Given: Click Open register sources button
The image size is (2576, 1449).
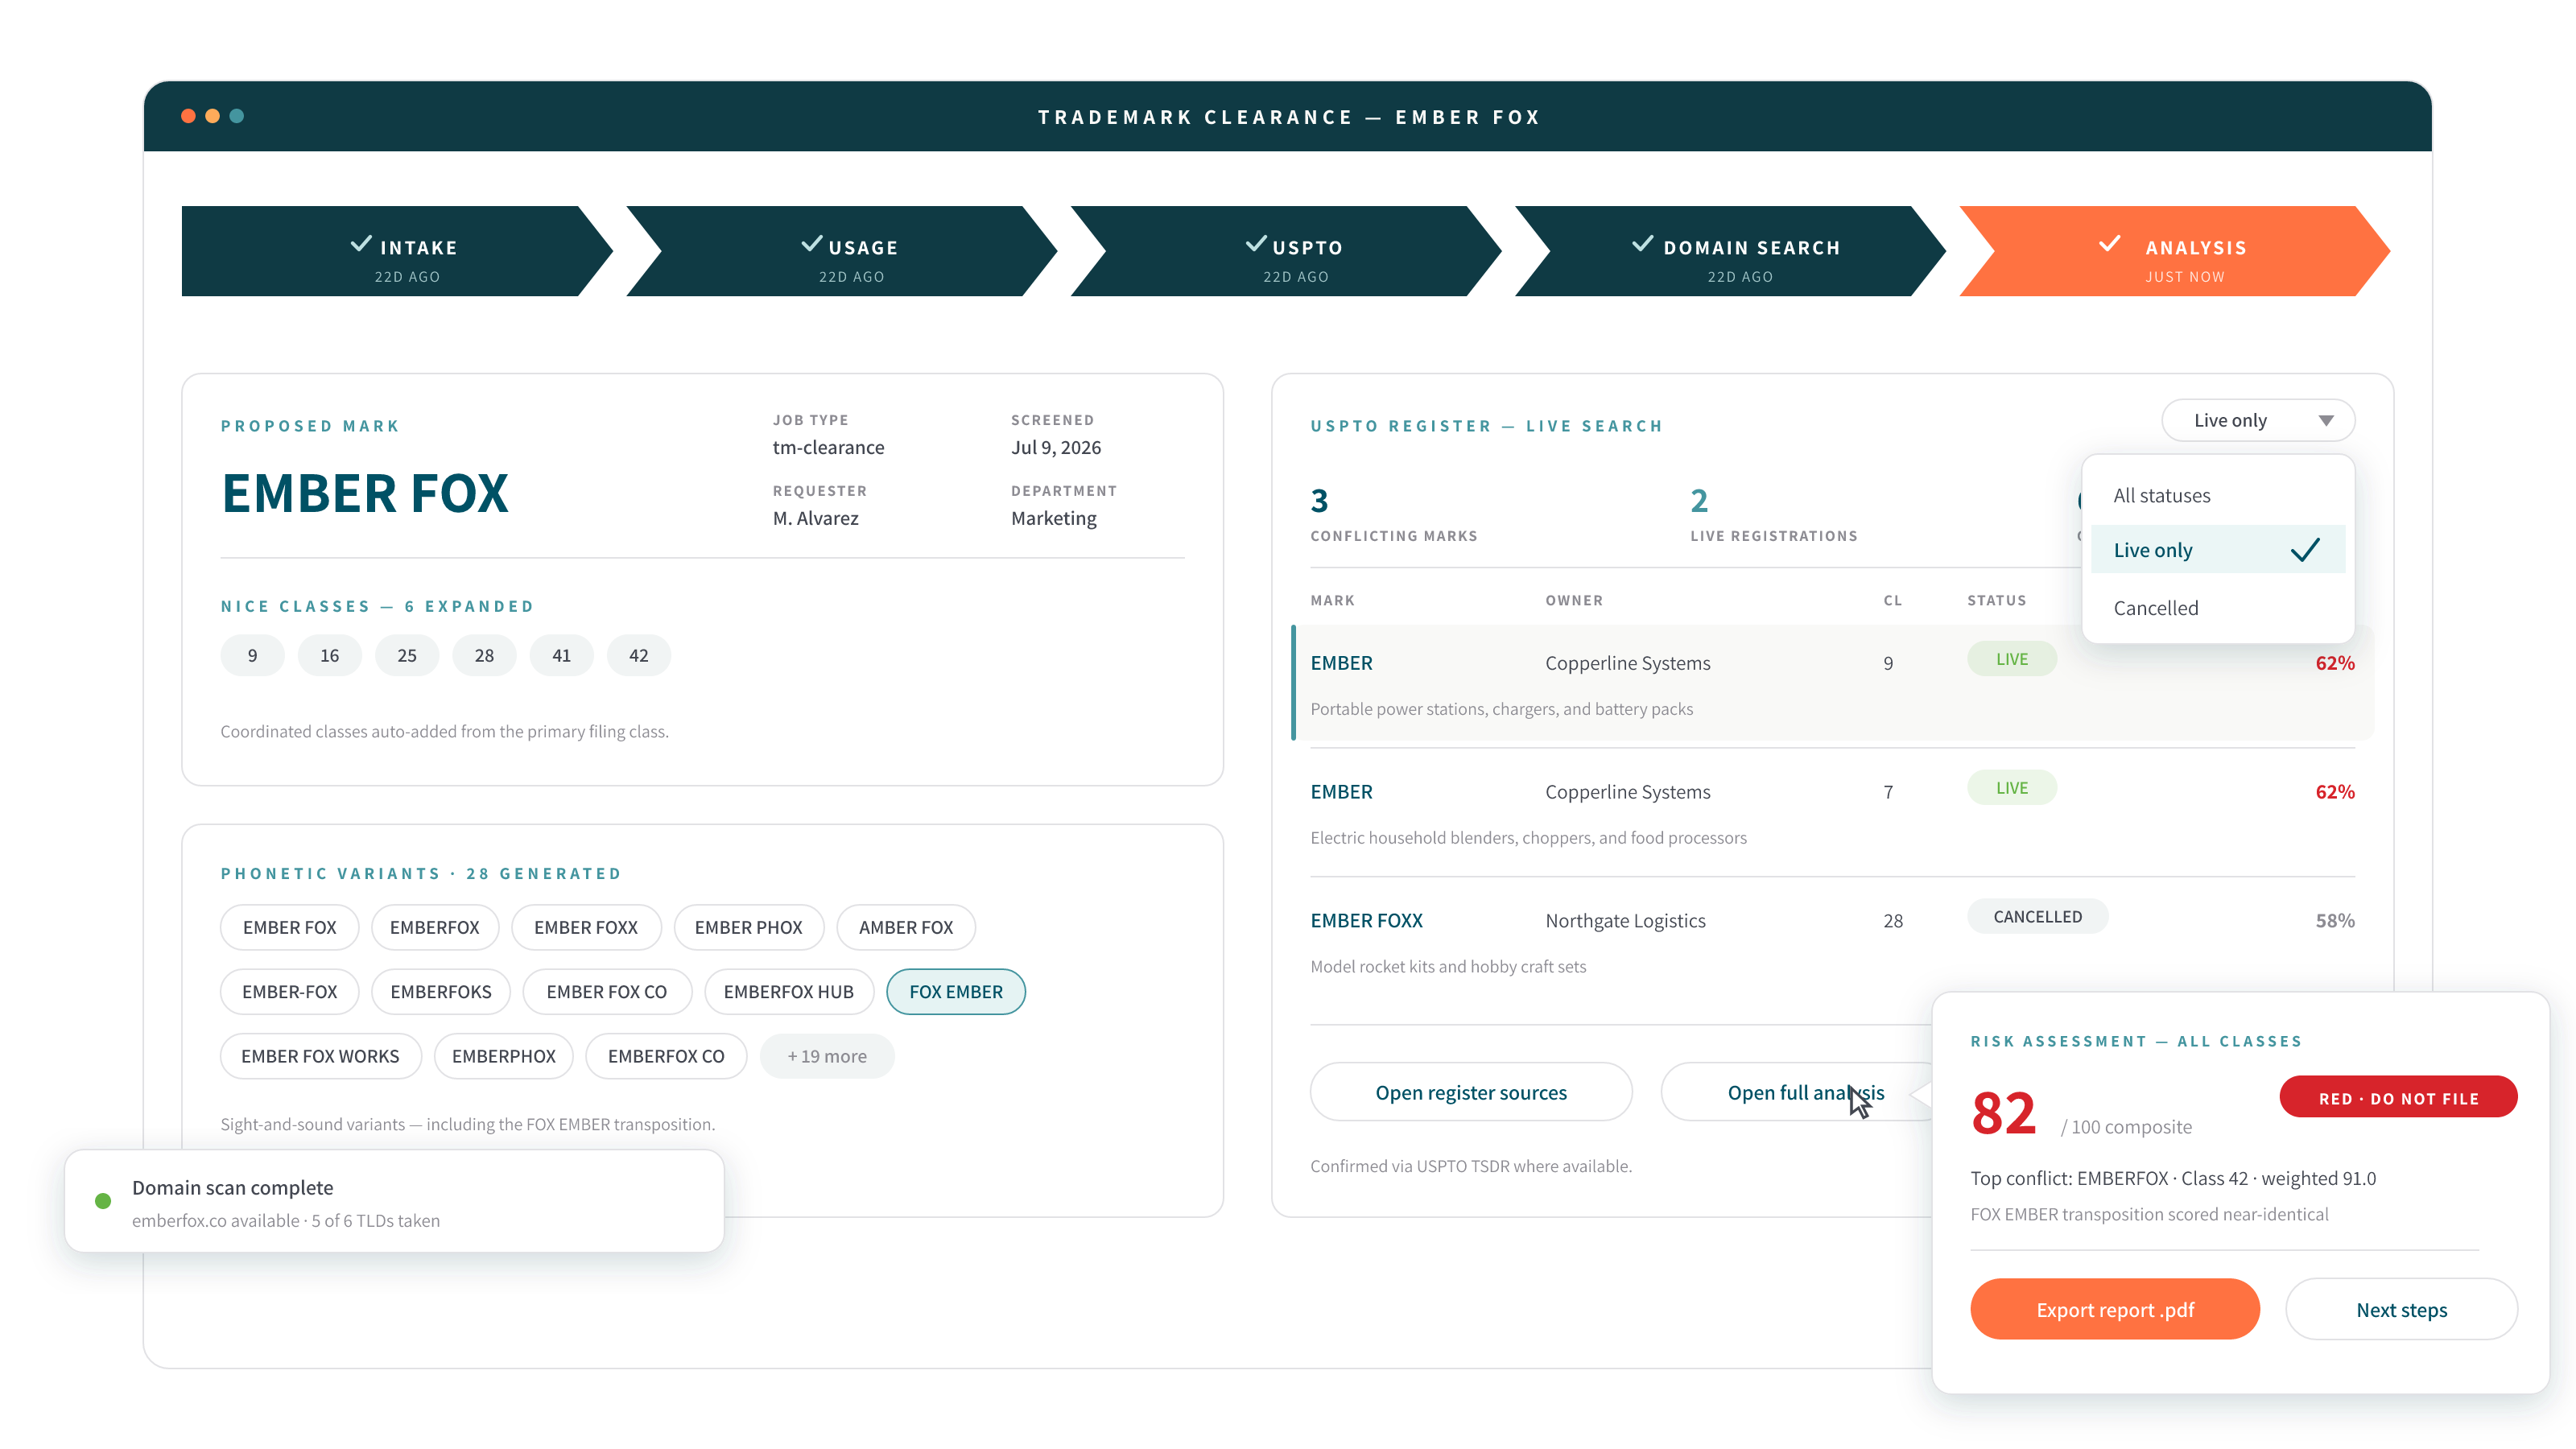Looking at the screenshot, I should click(1471, 1092).
